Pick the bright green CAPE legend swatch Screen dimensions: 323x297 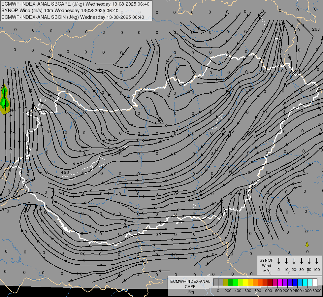(x=236, y=282)
